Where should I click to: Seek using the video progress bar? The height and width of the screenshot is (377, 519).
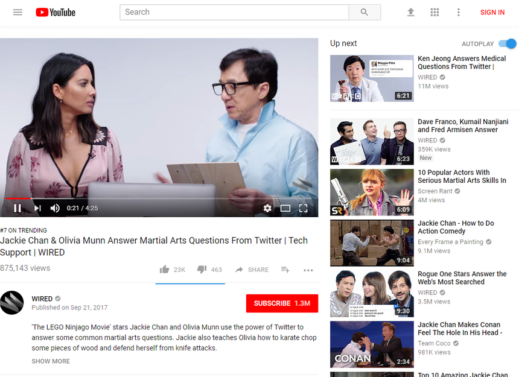coord(159,198)
